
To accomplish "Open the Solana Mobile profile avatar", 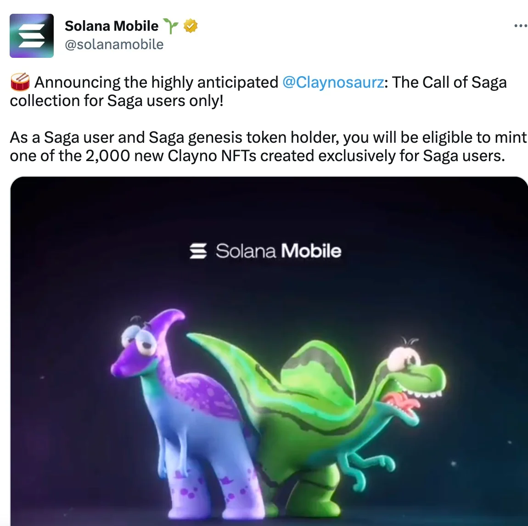I will pos(32,36).
